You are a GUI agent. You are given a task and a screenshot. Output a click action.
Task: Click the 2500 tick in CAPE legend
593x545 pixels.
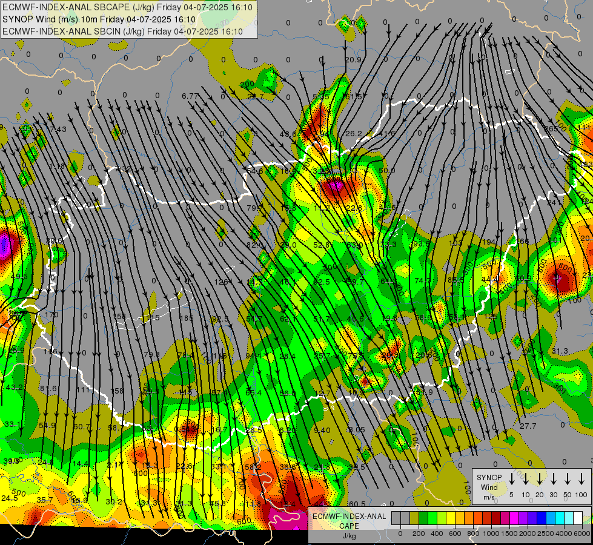click(546, 533)
